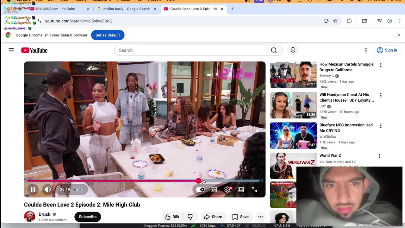
Task: Save the video to a playlist
Action: pos(240,217)
